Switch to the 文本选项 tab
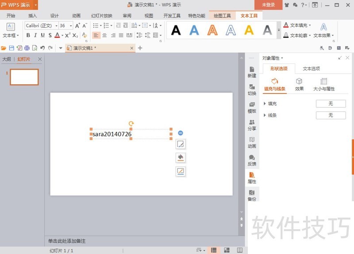This screenshot has width=354, height=254. [311, 69]
